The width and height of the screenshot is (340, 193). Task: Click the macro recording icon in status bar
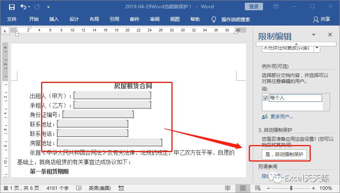click(121, 188)
